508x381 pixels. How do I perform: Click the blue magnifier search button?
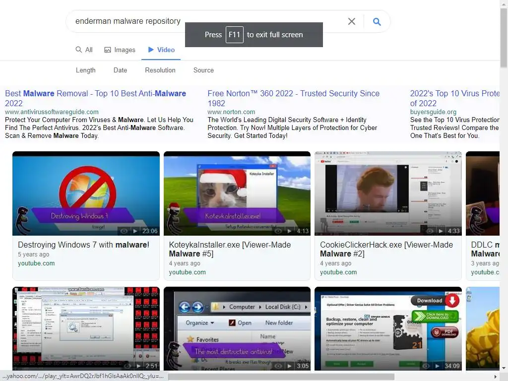[x=377, y=21]
